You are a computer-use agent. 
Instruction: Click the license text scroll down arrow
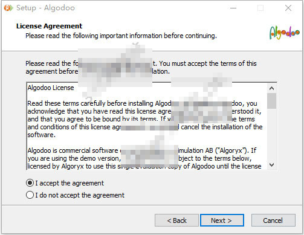271,165
